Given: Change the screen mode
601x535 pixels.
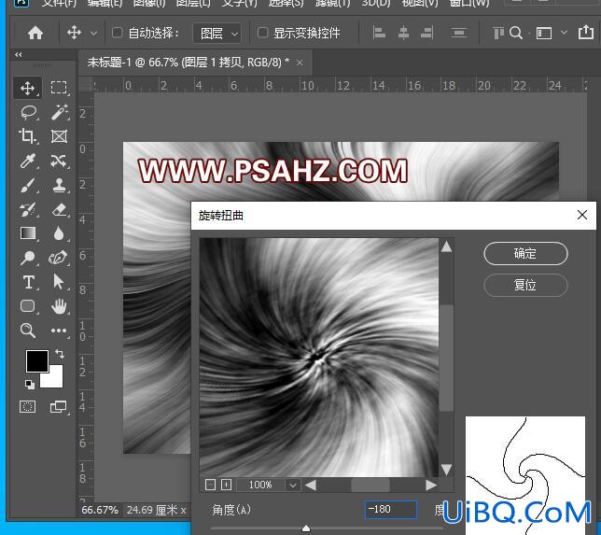Looking at the screenshot, I should pyautogui.click(x=58, y=406).
